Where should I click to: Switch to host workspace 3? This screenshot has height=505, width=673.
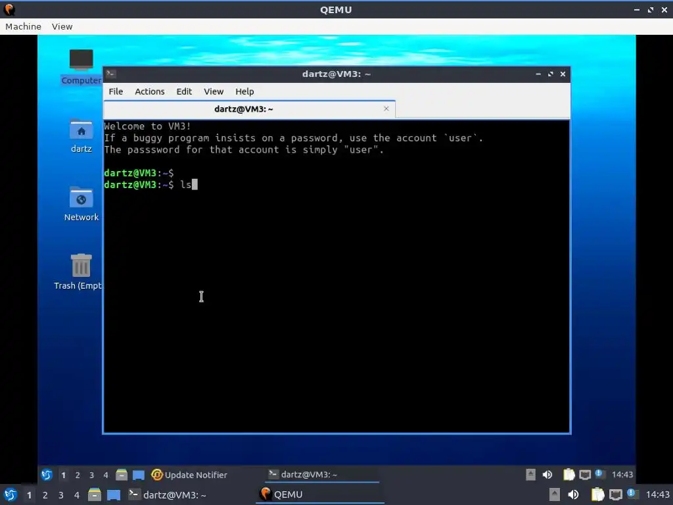pos(61,495)
